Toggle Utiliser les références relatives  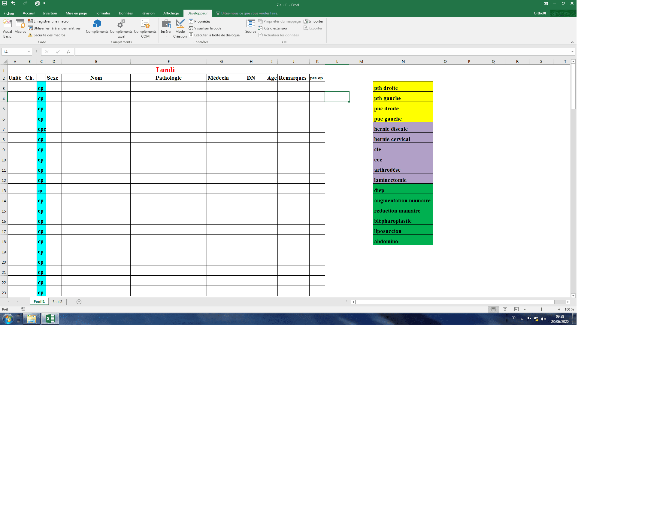click(57, 28)
